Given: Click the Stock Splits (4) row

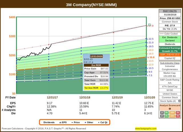Looking at the screenshot, I should [170, 101].
